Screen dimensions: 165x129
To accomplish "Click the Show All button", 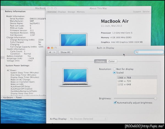I will (65, 52).
